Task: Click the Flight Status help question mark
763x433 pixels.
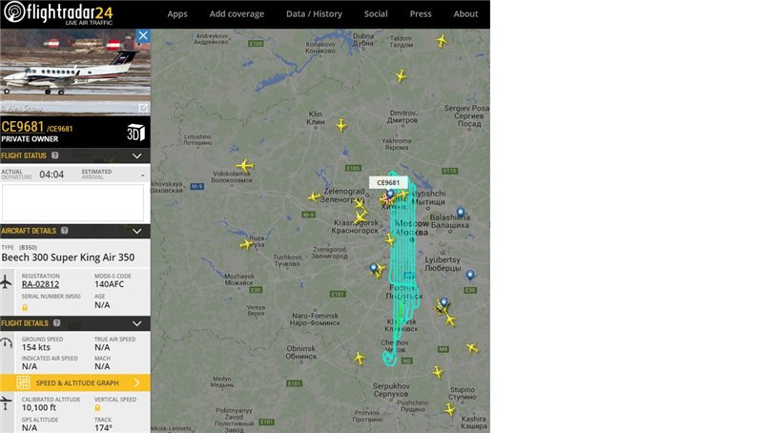Action: pos(55,155)
